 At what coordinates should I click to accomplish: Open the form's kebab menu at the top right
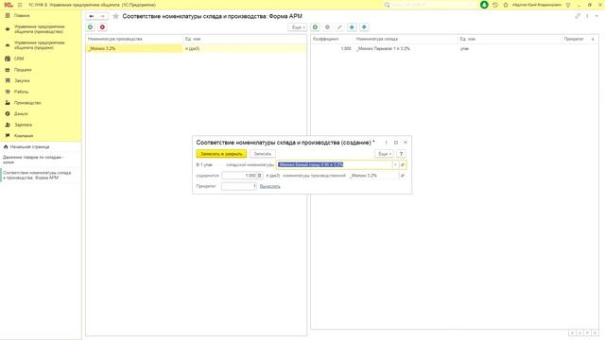tap(587, 16)
